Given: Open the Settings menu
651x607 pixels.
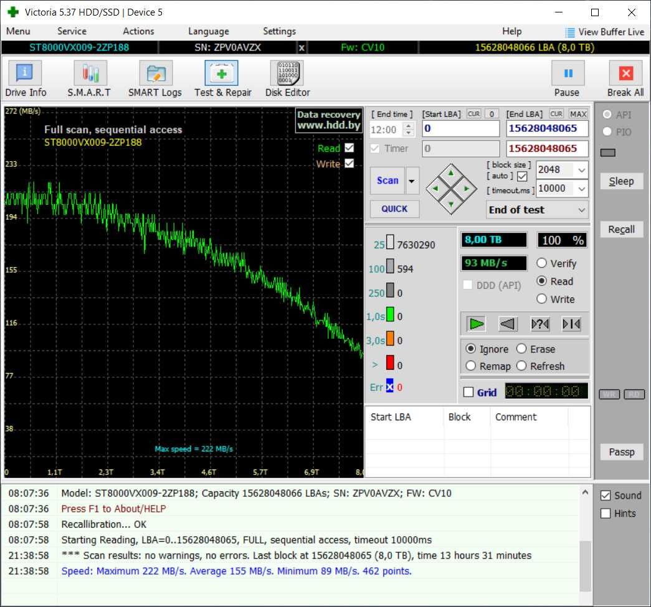Looking at the screenshot, I should click(x=280, y=32).
